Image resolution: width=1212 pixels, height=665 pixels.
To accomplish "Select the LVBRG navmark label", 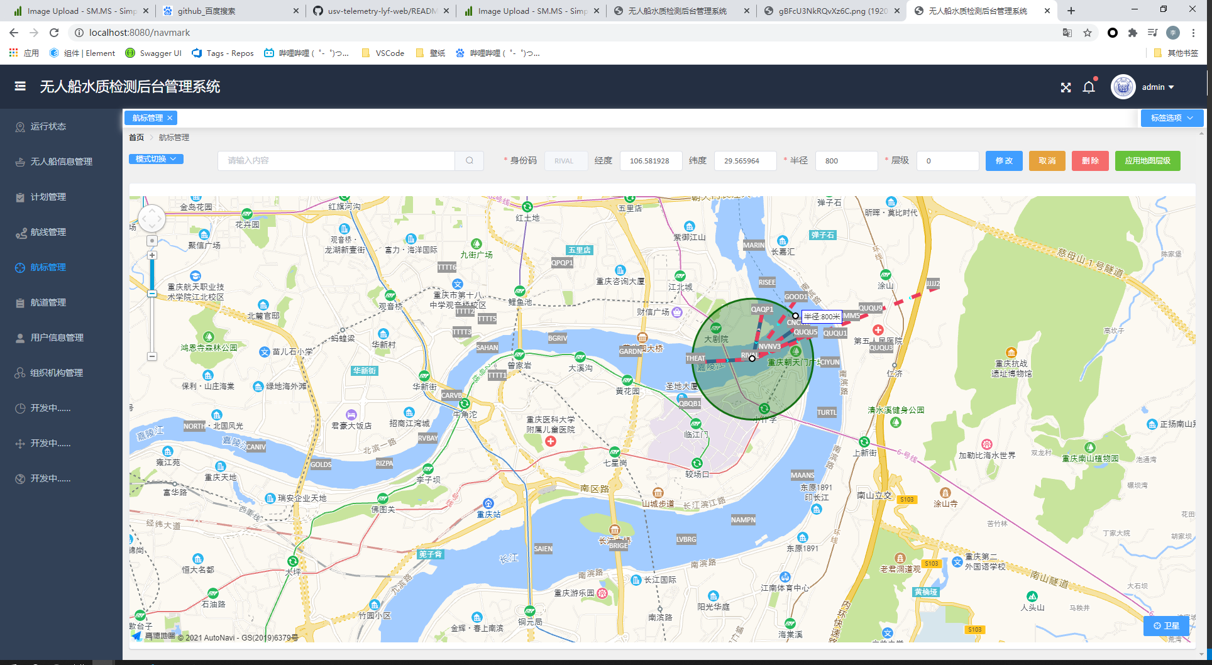I will pyautogui.click(x=686, y=539).
